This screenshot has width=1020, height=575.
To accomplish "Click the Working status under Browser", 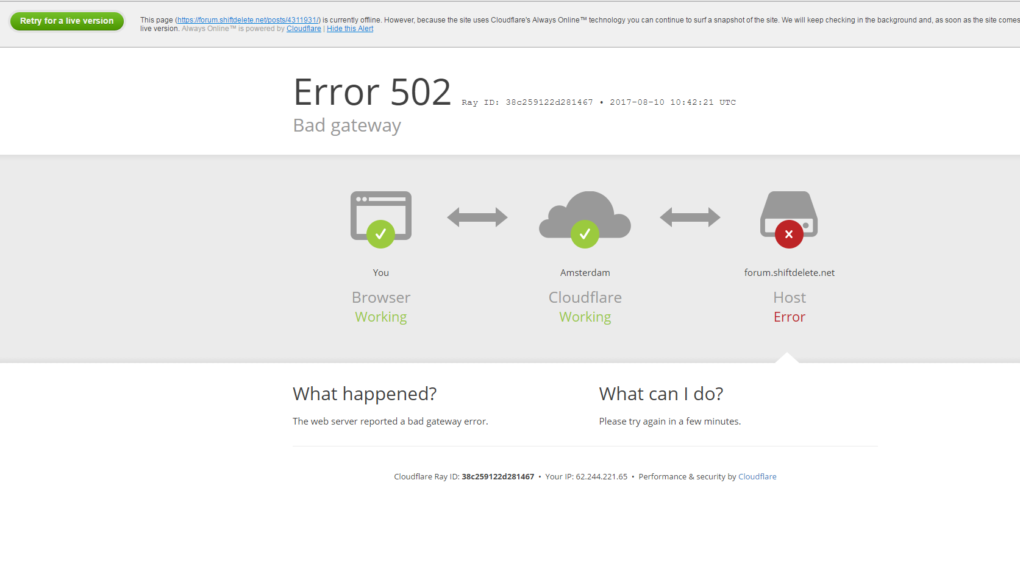I will click(381, 317).
